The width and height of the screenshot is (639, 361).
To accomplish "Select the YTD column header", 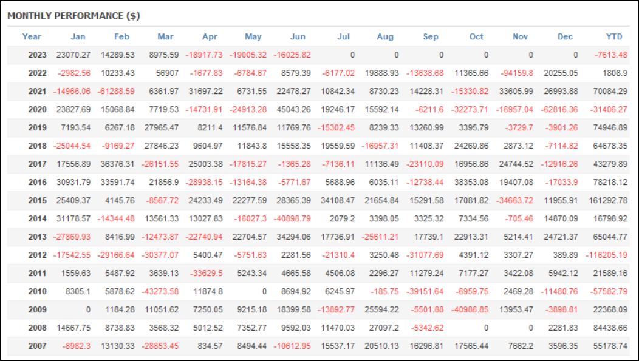I will click(614, 36).
